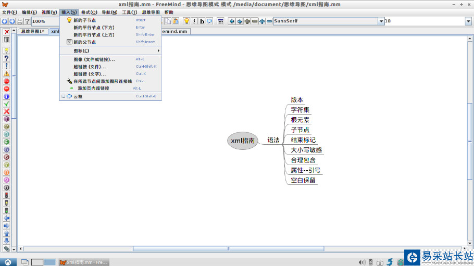Viewport: 474px width, 266px height.
Task: Select the blue info circle icon
Action: tap(6, 96)
